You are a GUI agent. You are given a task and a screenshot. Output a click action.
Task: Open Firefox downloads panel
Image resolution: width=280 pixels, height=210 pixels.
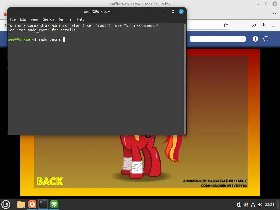click(263, 25)
